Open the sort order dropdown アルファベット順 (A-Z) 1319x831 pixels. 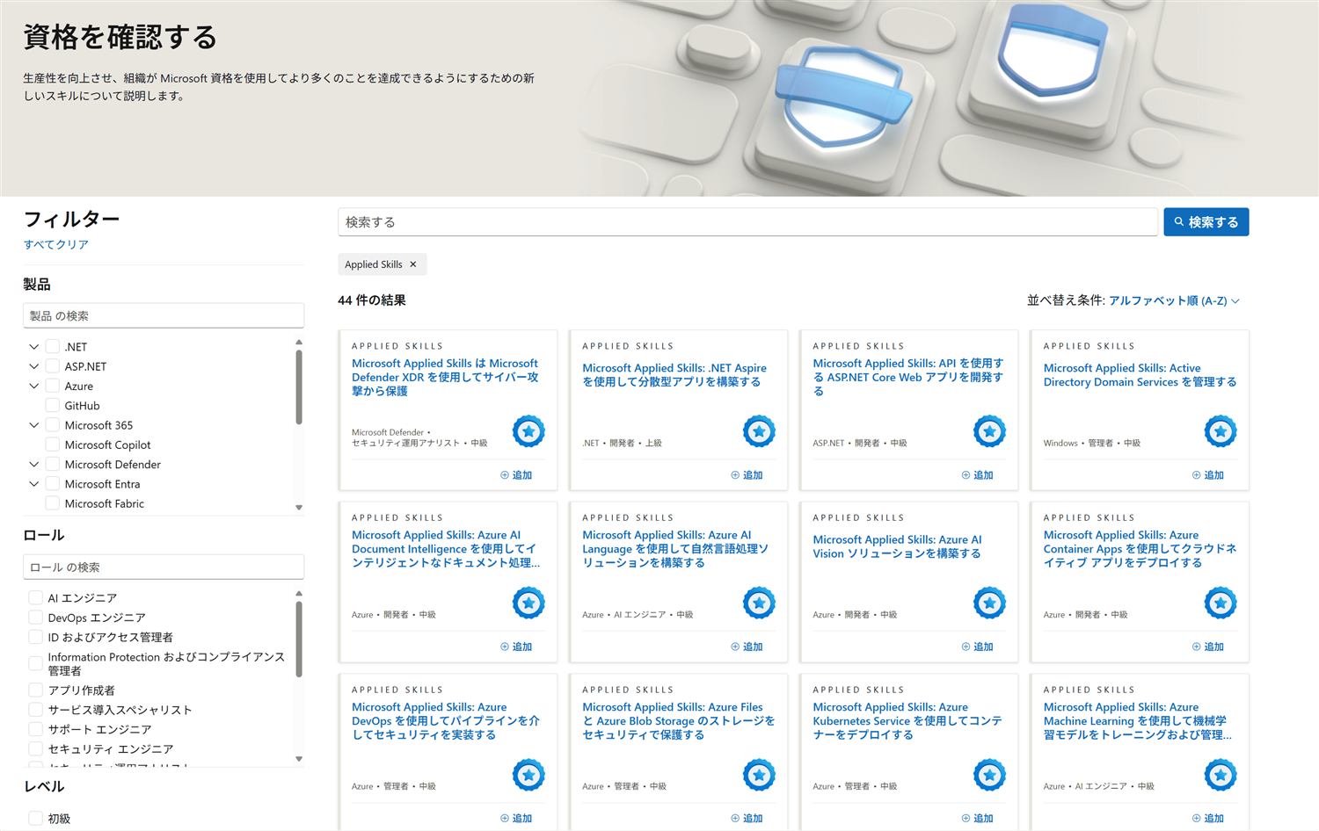pos(1175,300)
